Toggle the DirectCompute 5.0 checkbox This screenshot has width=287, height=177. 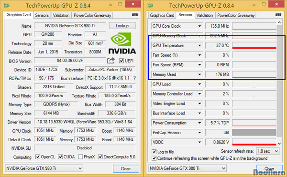point(100,157)
